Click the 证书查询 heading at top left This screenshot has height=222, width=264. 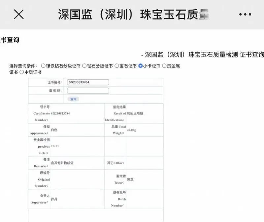point(9,40)
